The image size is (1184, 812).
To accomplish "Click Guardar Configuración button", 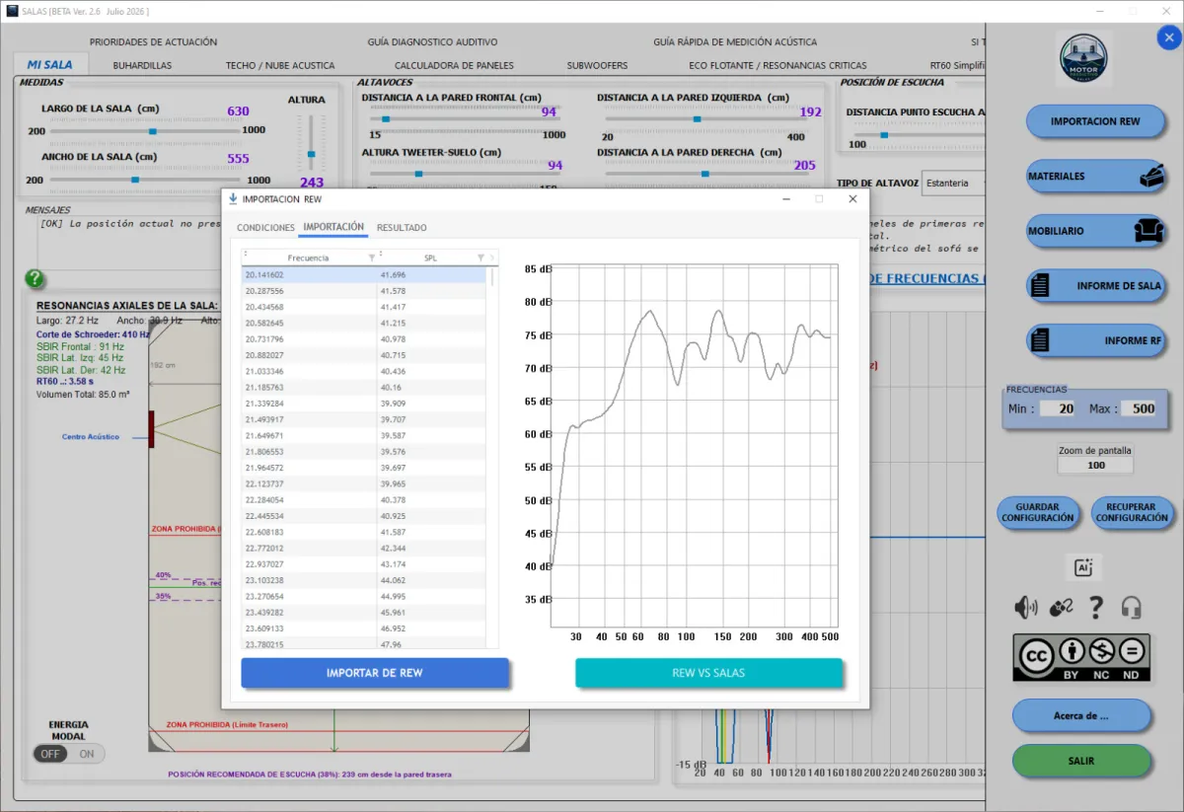I will 1037,512.
